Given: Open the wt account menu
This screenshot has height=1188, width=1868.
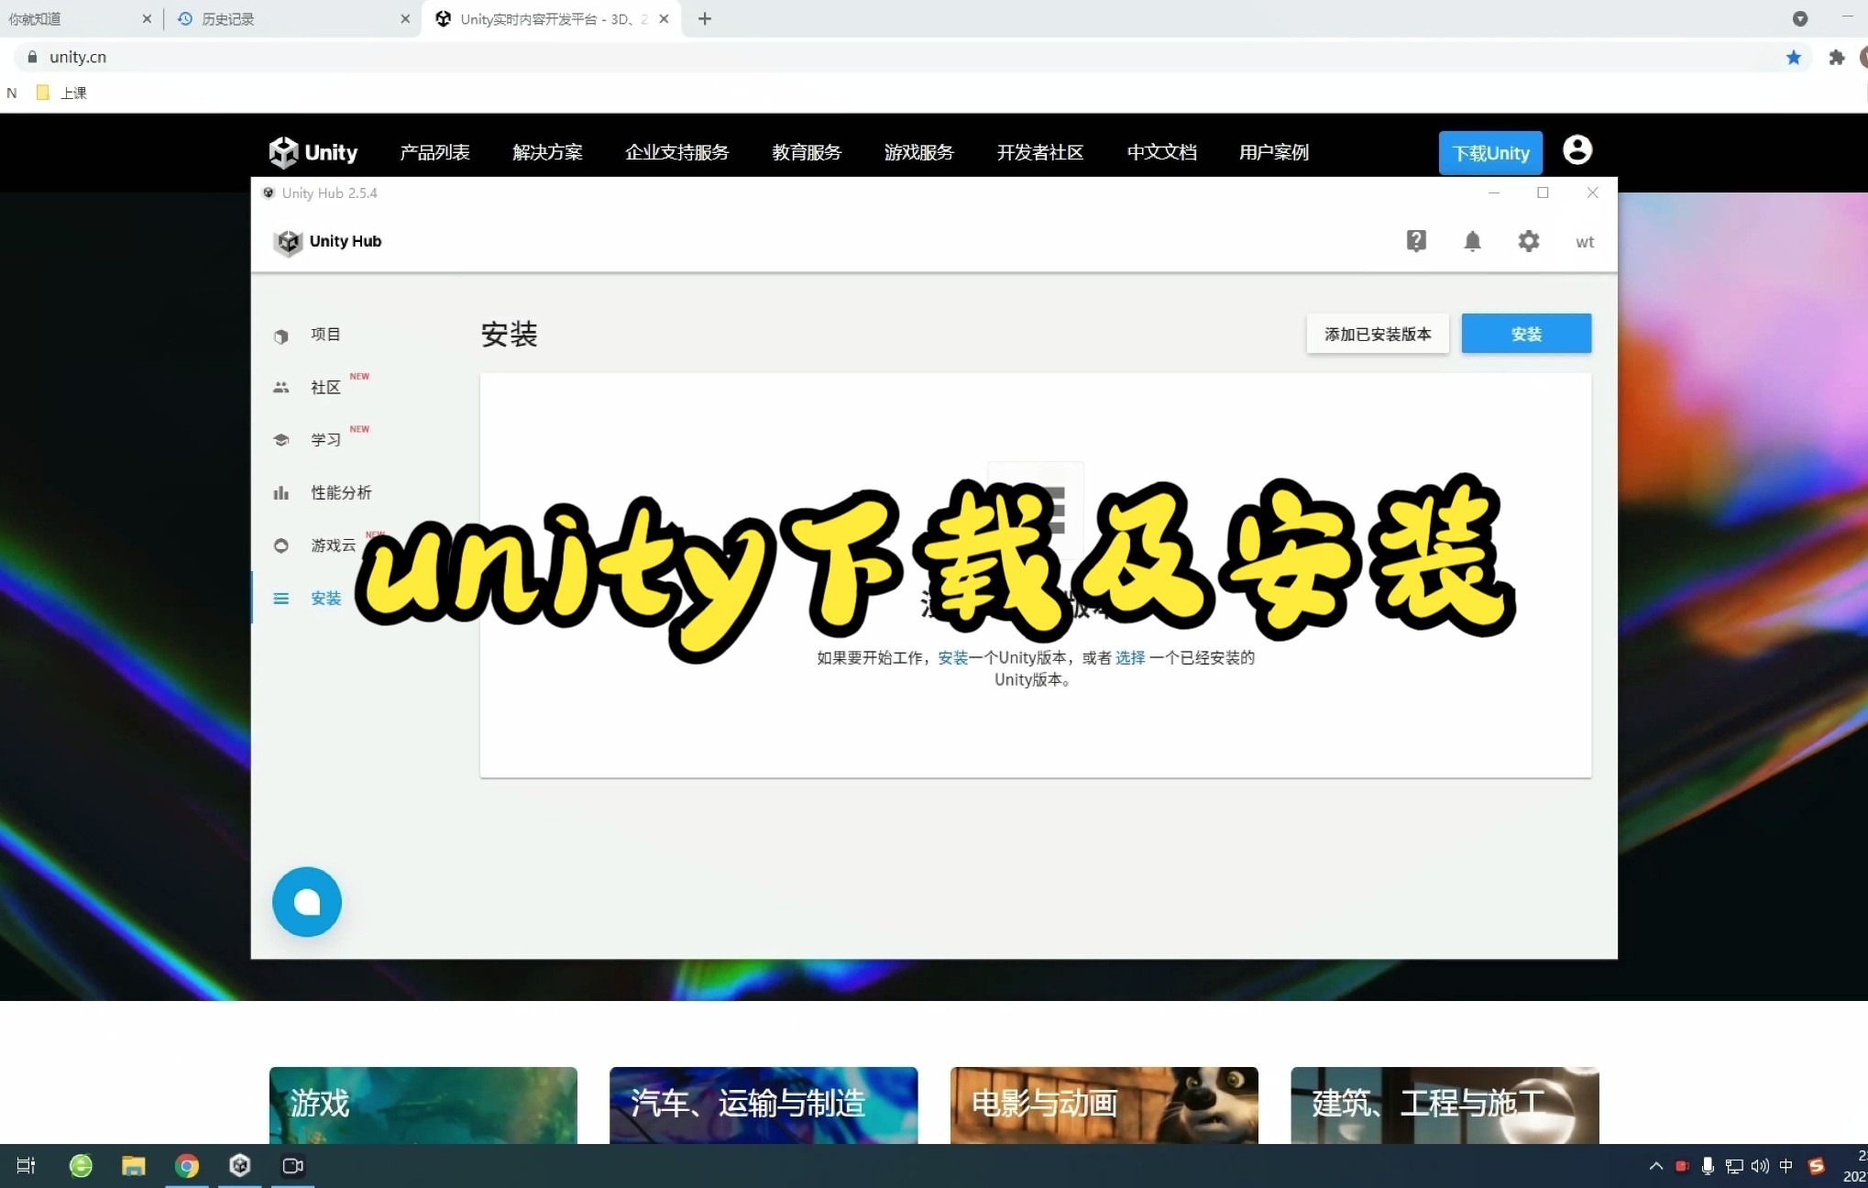Looking at the screenshot, I should click(x=1585, y=242).
